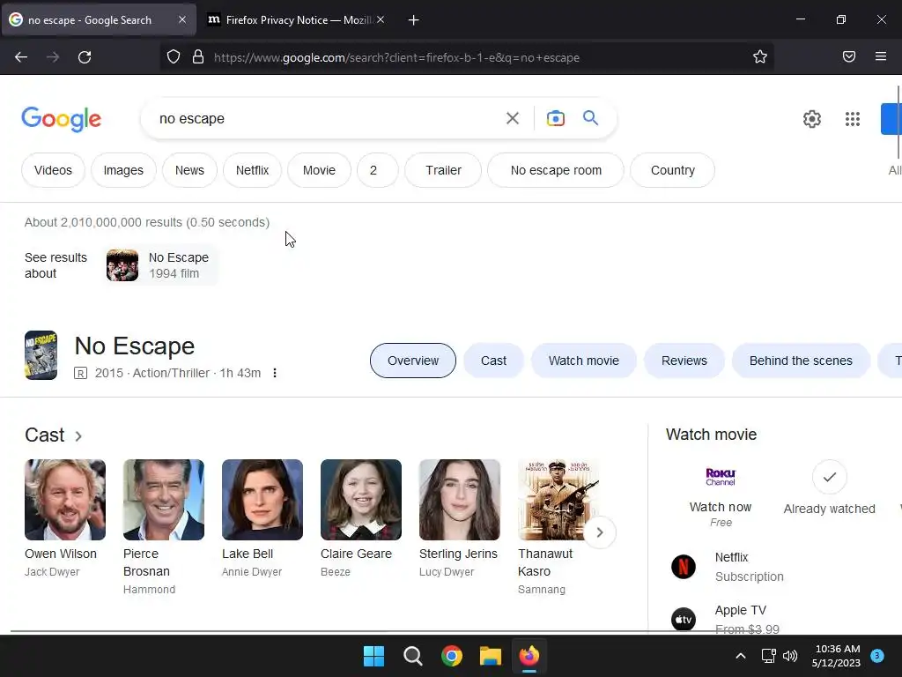Show hidden system tray icons

point(741,656)
